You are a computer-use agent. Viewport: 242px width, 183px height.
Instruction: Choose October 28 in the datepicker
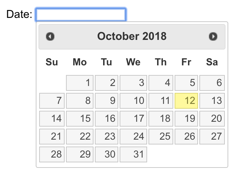tap(52, 154)
